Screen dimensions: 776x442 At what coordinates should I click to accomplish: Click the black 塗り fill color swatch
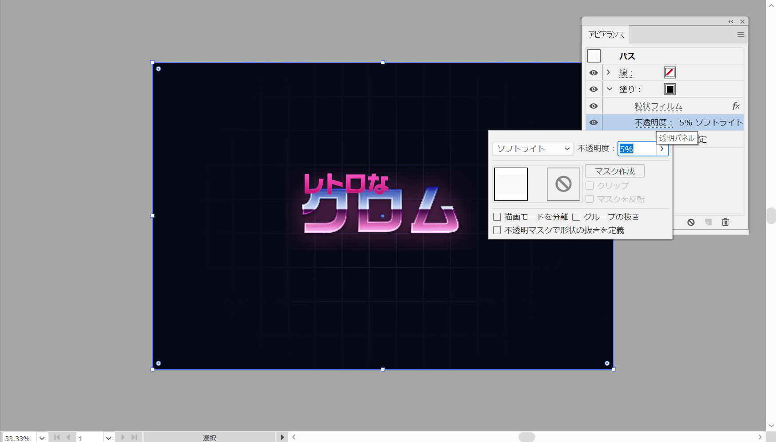pos(669,89)
